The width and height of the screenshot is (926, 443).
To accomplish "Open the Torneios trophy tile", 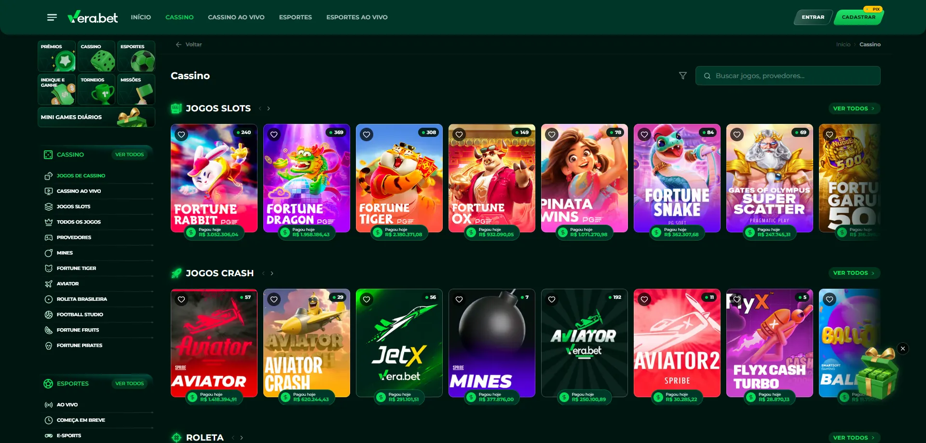I will [x=96, y=89].
